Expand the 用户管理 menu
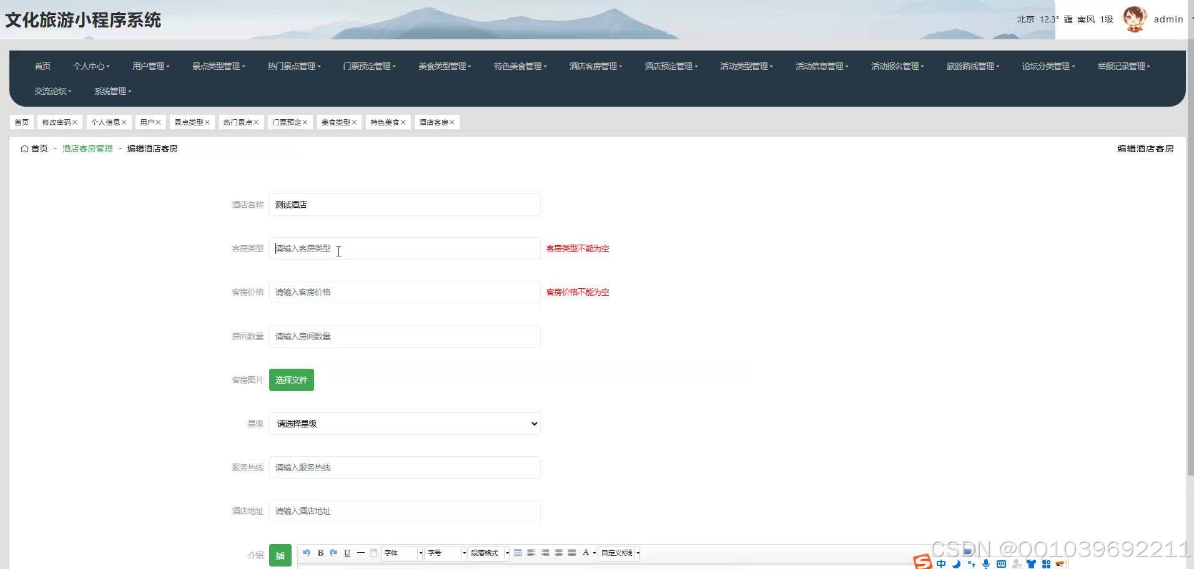Screen dimensions: 1194x569 (150, 66)
